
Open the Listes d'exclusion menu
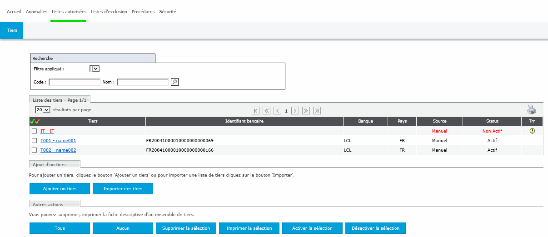(109, 11)
